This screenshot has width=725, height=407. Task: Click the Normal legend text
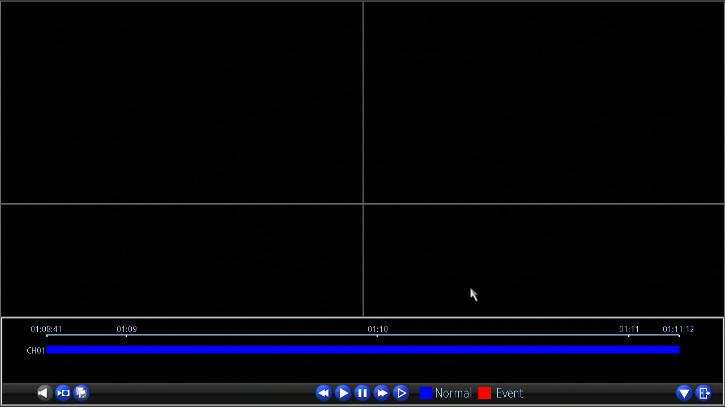[x=454, y=393]
